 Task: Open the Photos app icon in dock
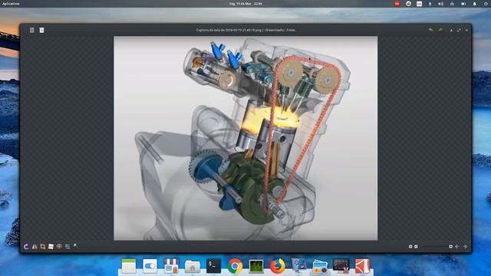pos(320,266)
